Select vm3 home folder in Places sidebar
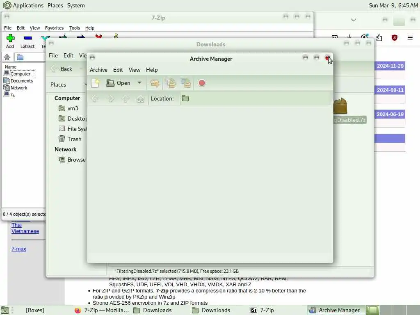The image size is (420, 315). pyautogui.click(x=68, y=108)
